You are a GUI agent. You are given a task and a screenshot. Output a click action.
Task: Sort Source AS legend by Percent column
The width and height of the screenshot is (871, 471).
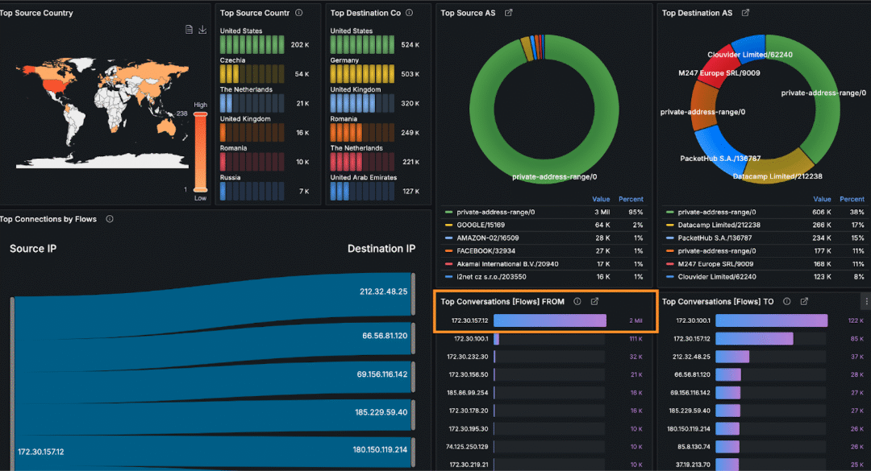(631, 199)
